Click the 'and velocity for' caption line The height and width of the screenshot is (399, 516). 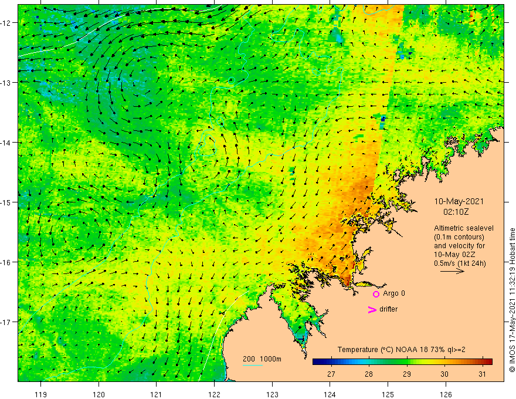pyautogui.click(x=459, y=246)
